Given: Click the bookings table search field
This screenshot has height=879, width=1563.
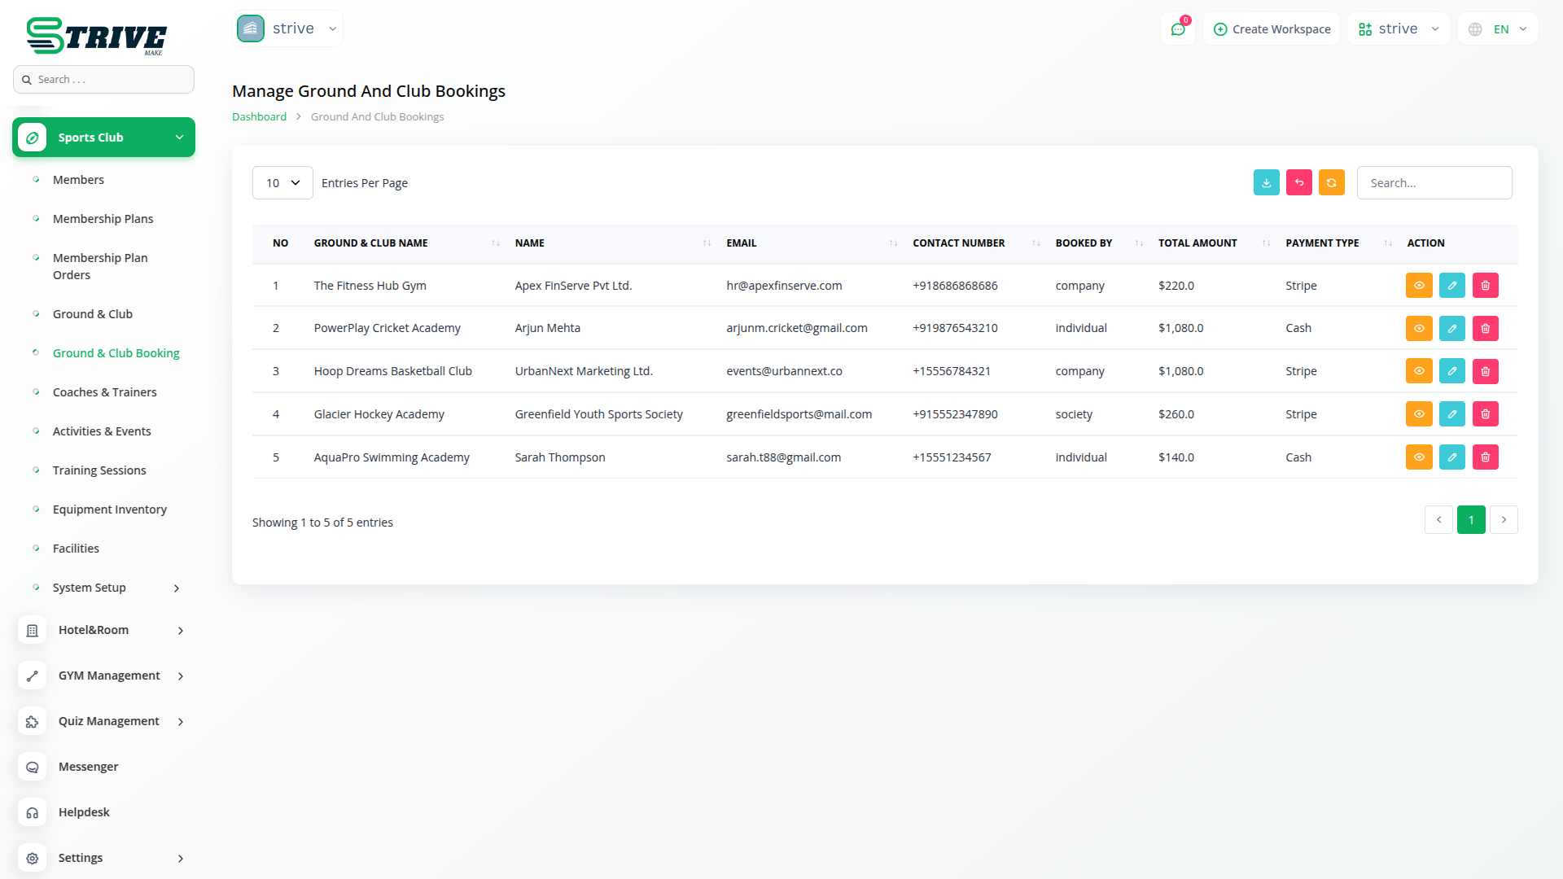Looking at the screenshot, I should click(x=1434, y=183).
